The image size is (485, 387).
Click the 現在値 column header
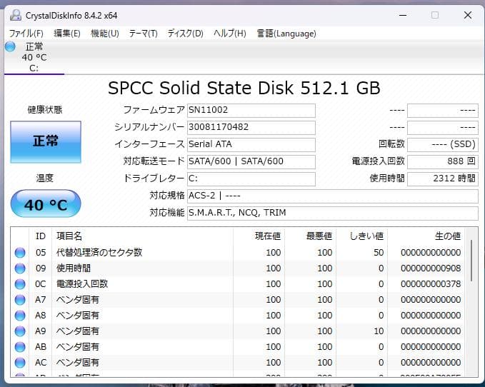[x=259, y=236]
